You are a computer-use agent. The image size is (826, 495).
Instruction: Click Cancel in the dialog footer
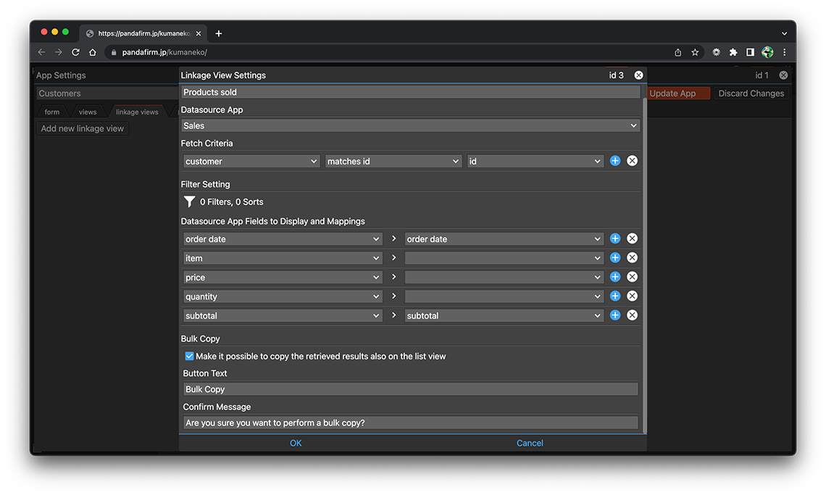(x=530, y=444)
